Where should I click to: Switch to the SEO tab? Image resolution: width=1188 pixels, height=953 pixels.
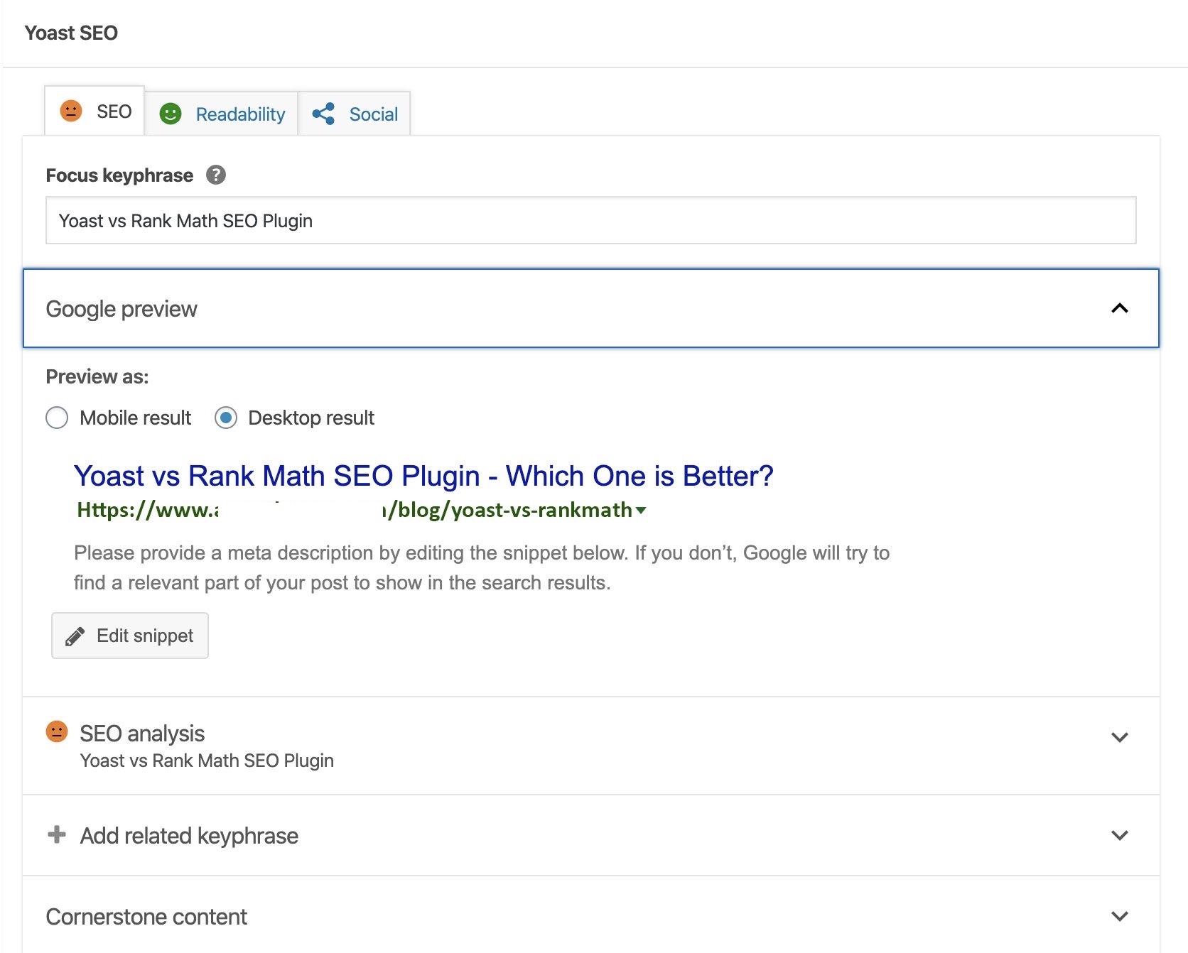[x=94, y=111]
